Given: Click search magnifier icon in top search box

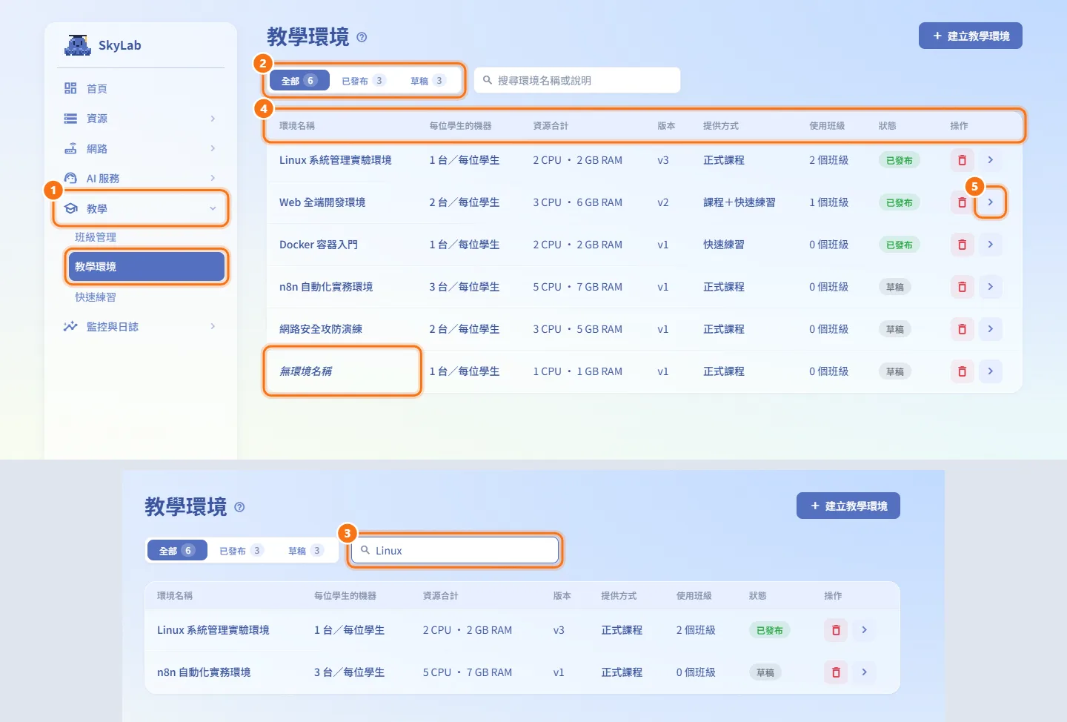Looking at the screenshot, I should [x=488, y=80].
